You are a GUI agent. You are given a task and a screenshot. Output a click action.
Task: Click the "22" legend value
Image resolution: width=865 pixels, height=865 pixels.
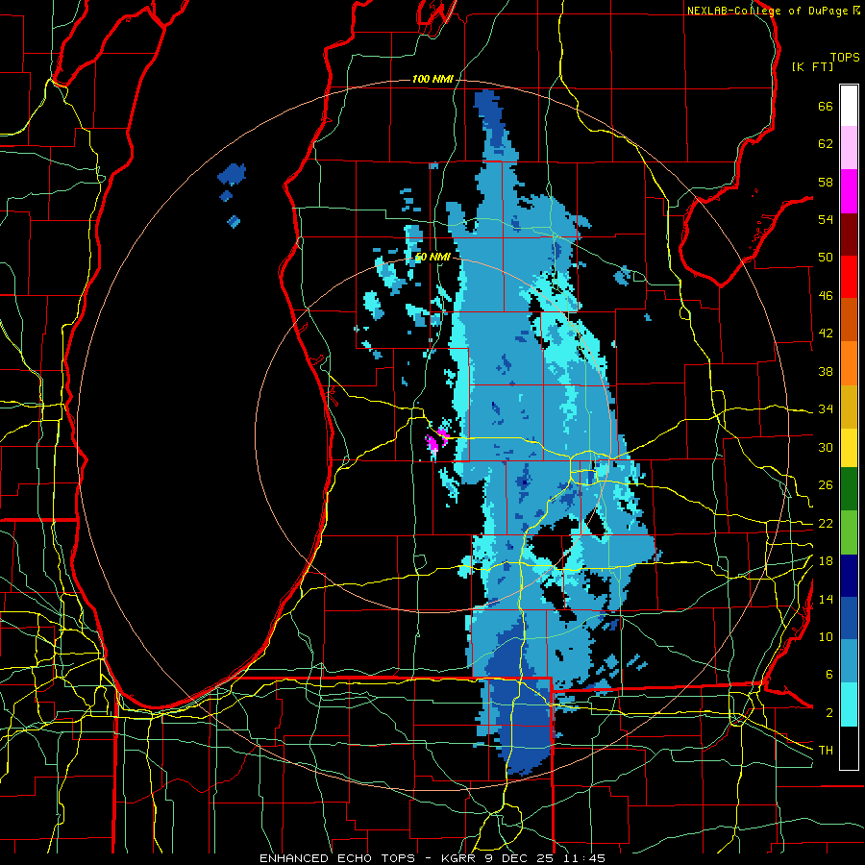tap(826, 523)
